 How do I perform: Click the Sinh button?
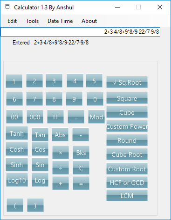point(17,164)
